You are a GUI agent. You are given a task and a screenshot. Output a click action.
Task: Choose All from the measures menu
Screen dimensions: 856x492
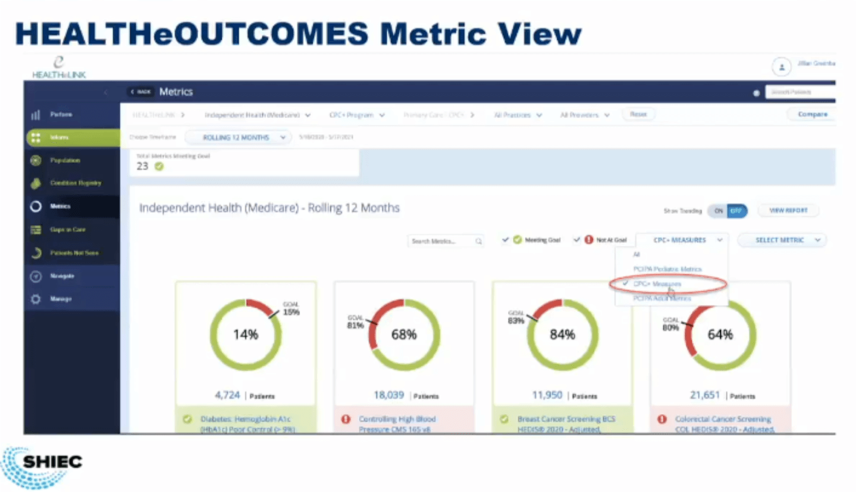[x=636, y=254]
